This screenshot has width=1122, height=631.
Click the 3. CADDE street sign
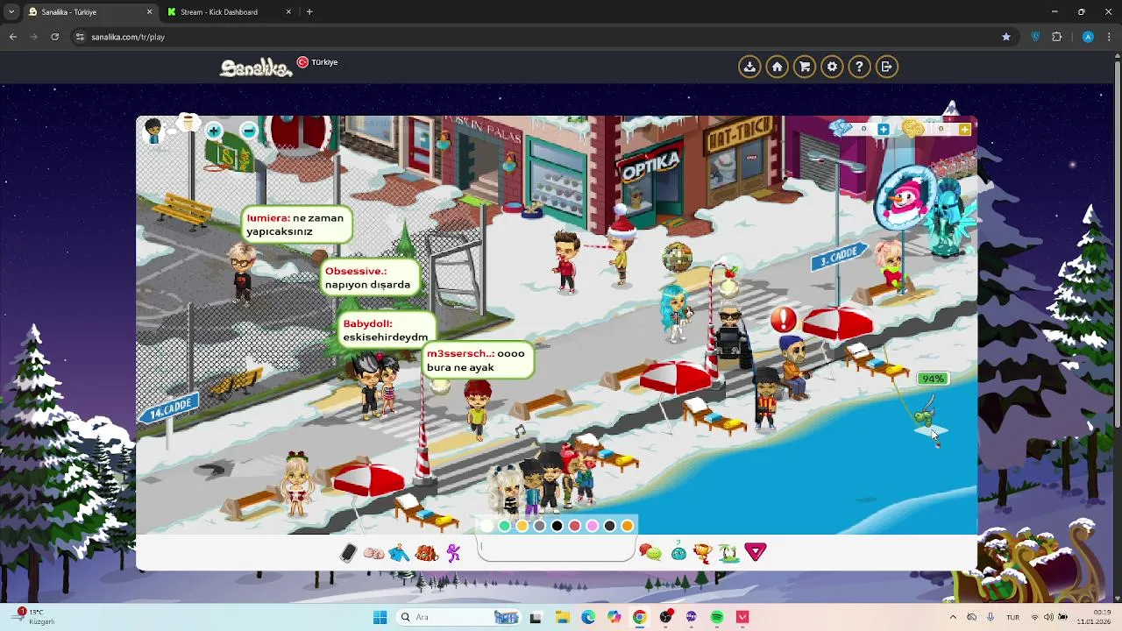pyautogui.click(x=839, y=257)
